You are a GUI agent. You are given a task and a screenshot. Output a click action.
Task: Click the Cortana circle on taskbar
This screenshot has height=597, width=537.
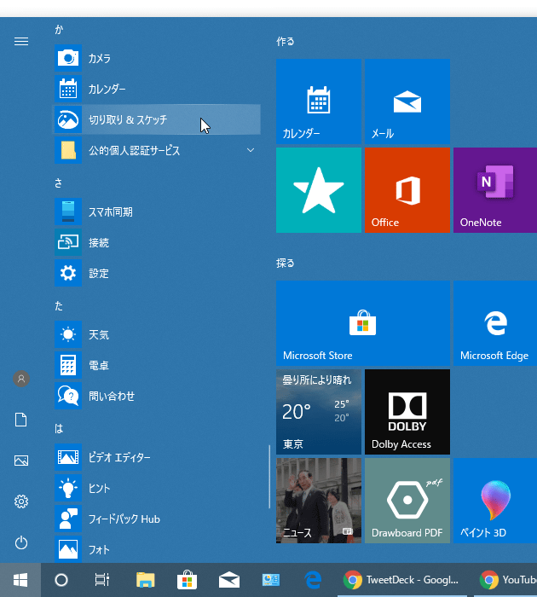click(61, 580)
